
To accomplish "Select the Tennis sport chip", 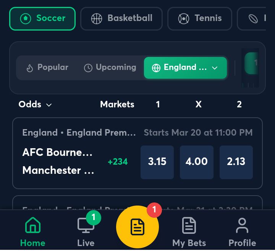I will pyautogui.click(x=199, y=18).
